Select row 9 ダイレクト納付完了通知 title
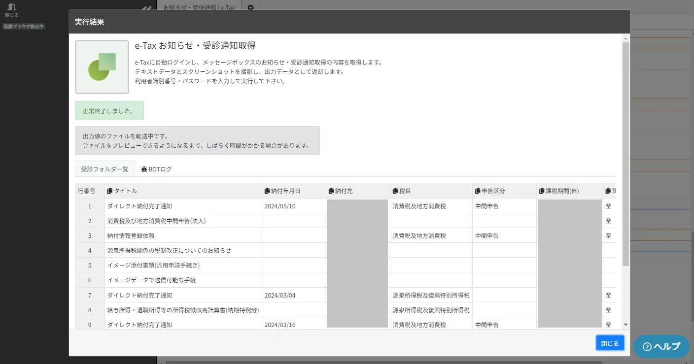Screen dimensions: 694x364 click(183, 324)
